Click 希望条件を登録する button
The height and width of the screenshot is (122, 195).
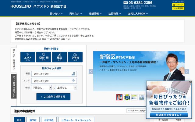(x=169, y=115)
